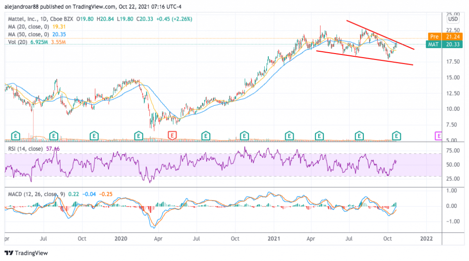This screenshot has height=261, width=469.
Task: Click the 17.50 price axis label
Action: coord(453,62)
